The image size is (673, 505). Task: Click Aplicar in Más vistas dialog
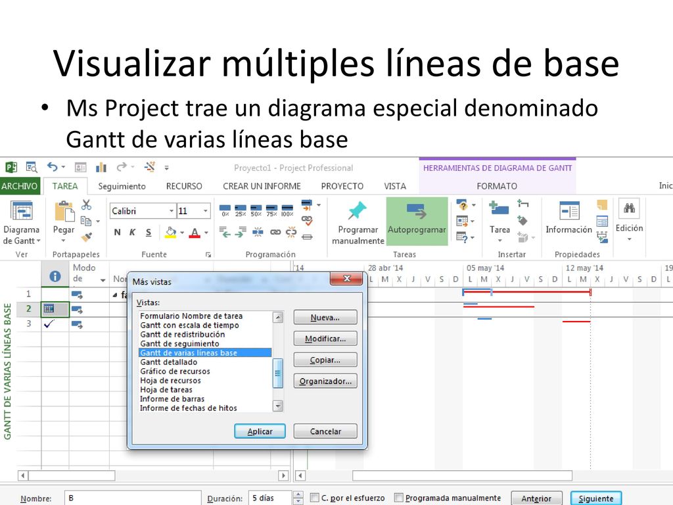[260, 431]
